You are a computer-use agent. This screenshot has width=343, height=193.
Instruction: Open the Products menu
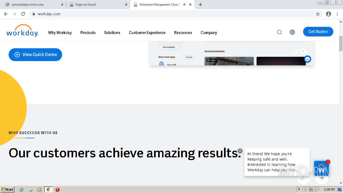pyautogui.click(x=88, y=33)
